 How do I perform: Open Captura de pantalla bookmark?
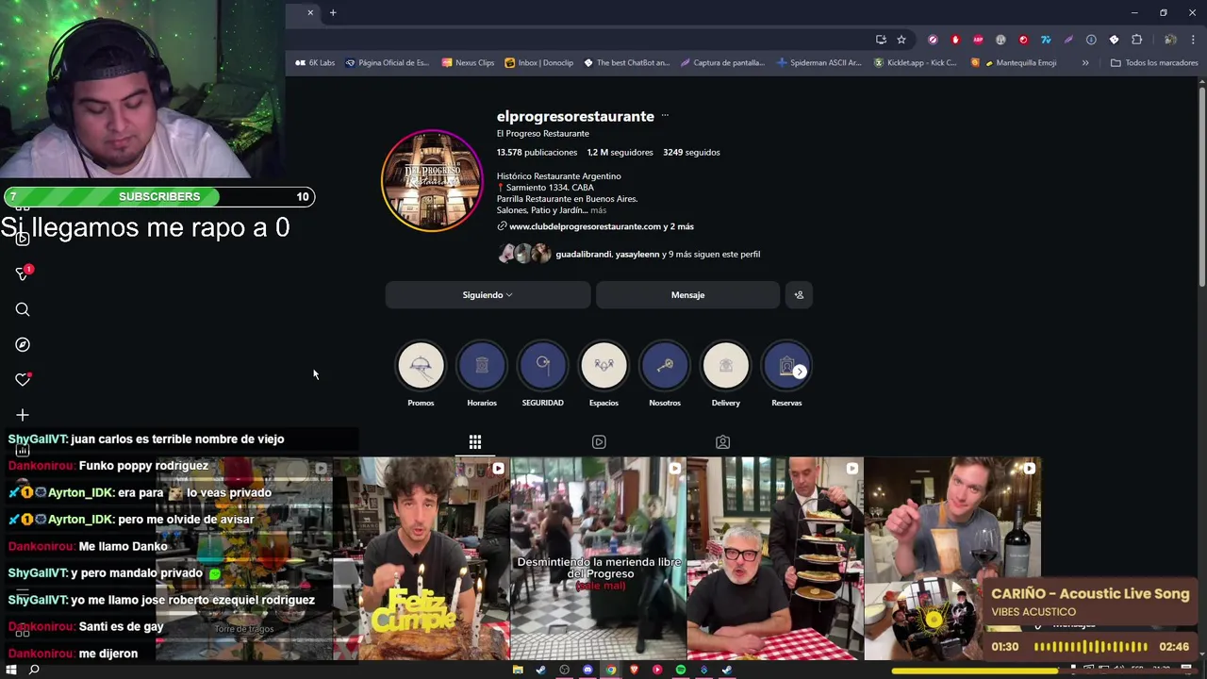coord(722,63)
